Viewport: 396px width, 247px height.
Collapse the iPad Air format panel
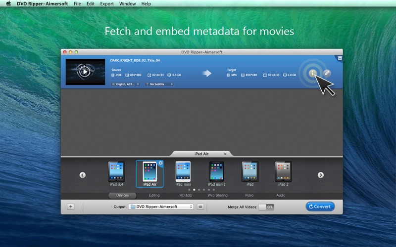coord(225,154)
